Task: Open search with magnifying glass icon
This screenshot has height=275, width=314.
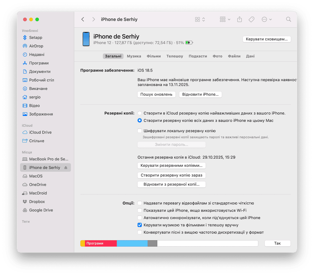Action: (x=288, y=19)
